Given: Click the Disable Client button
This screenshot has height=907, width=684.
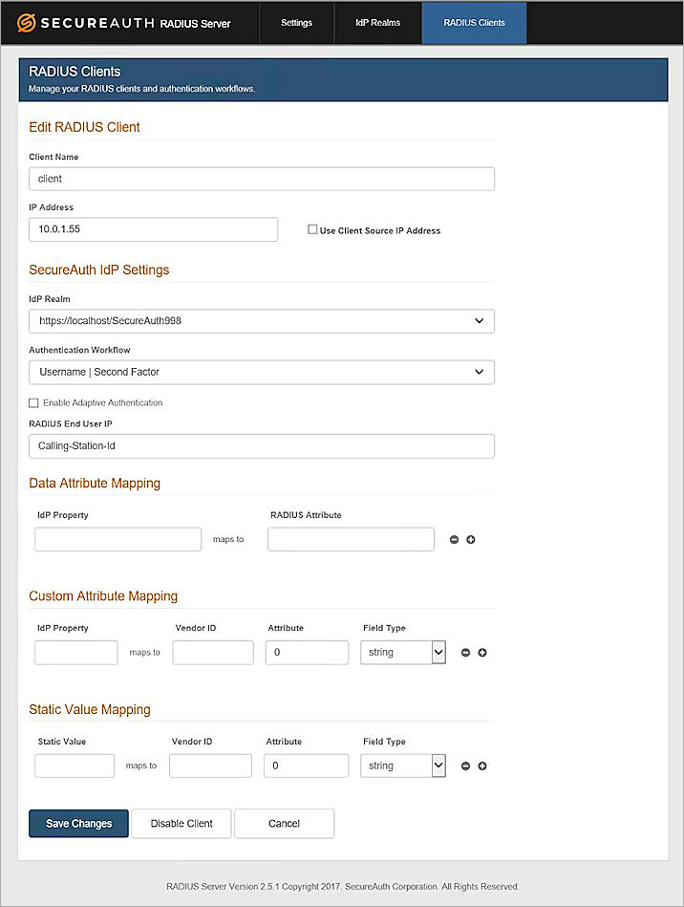Looking at the screenshot, I should pos(181,823).
